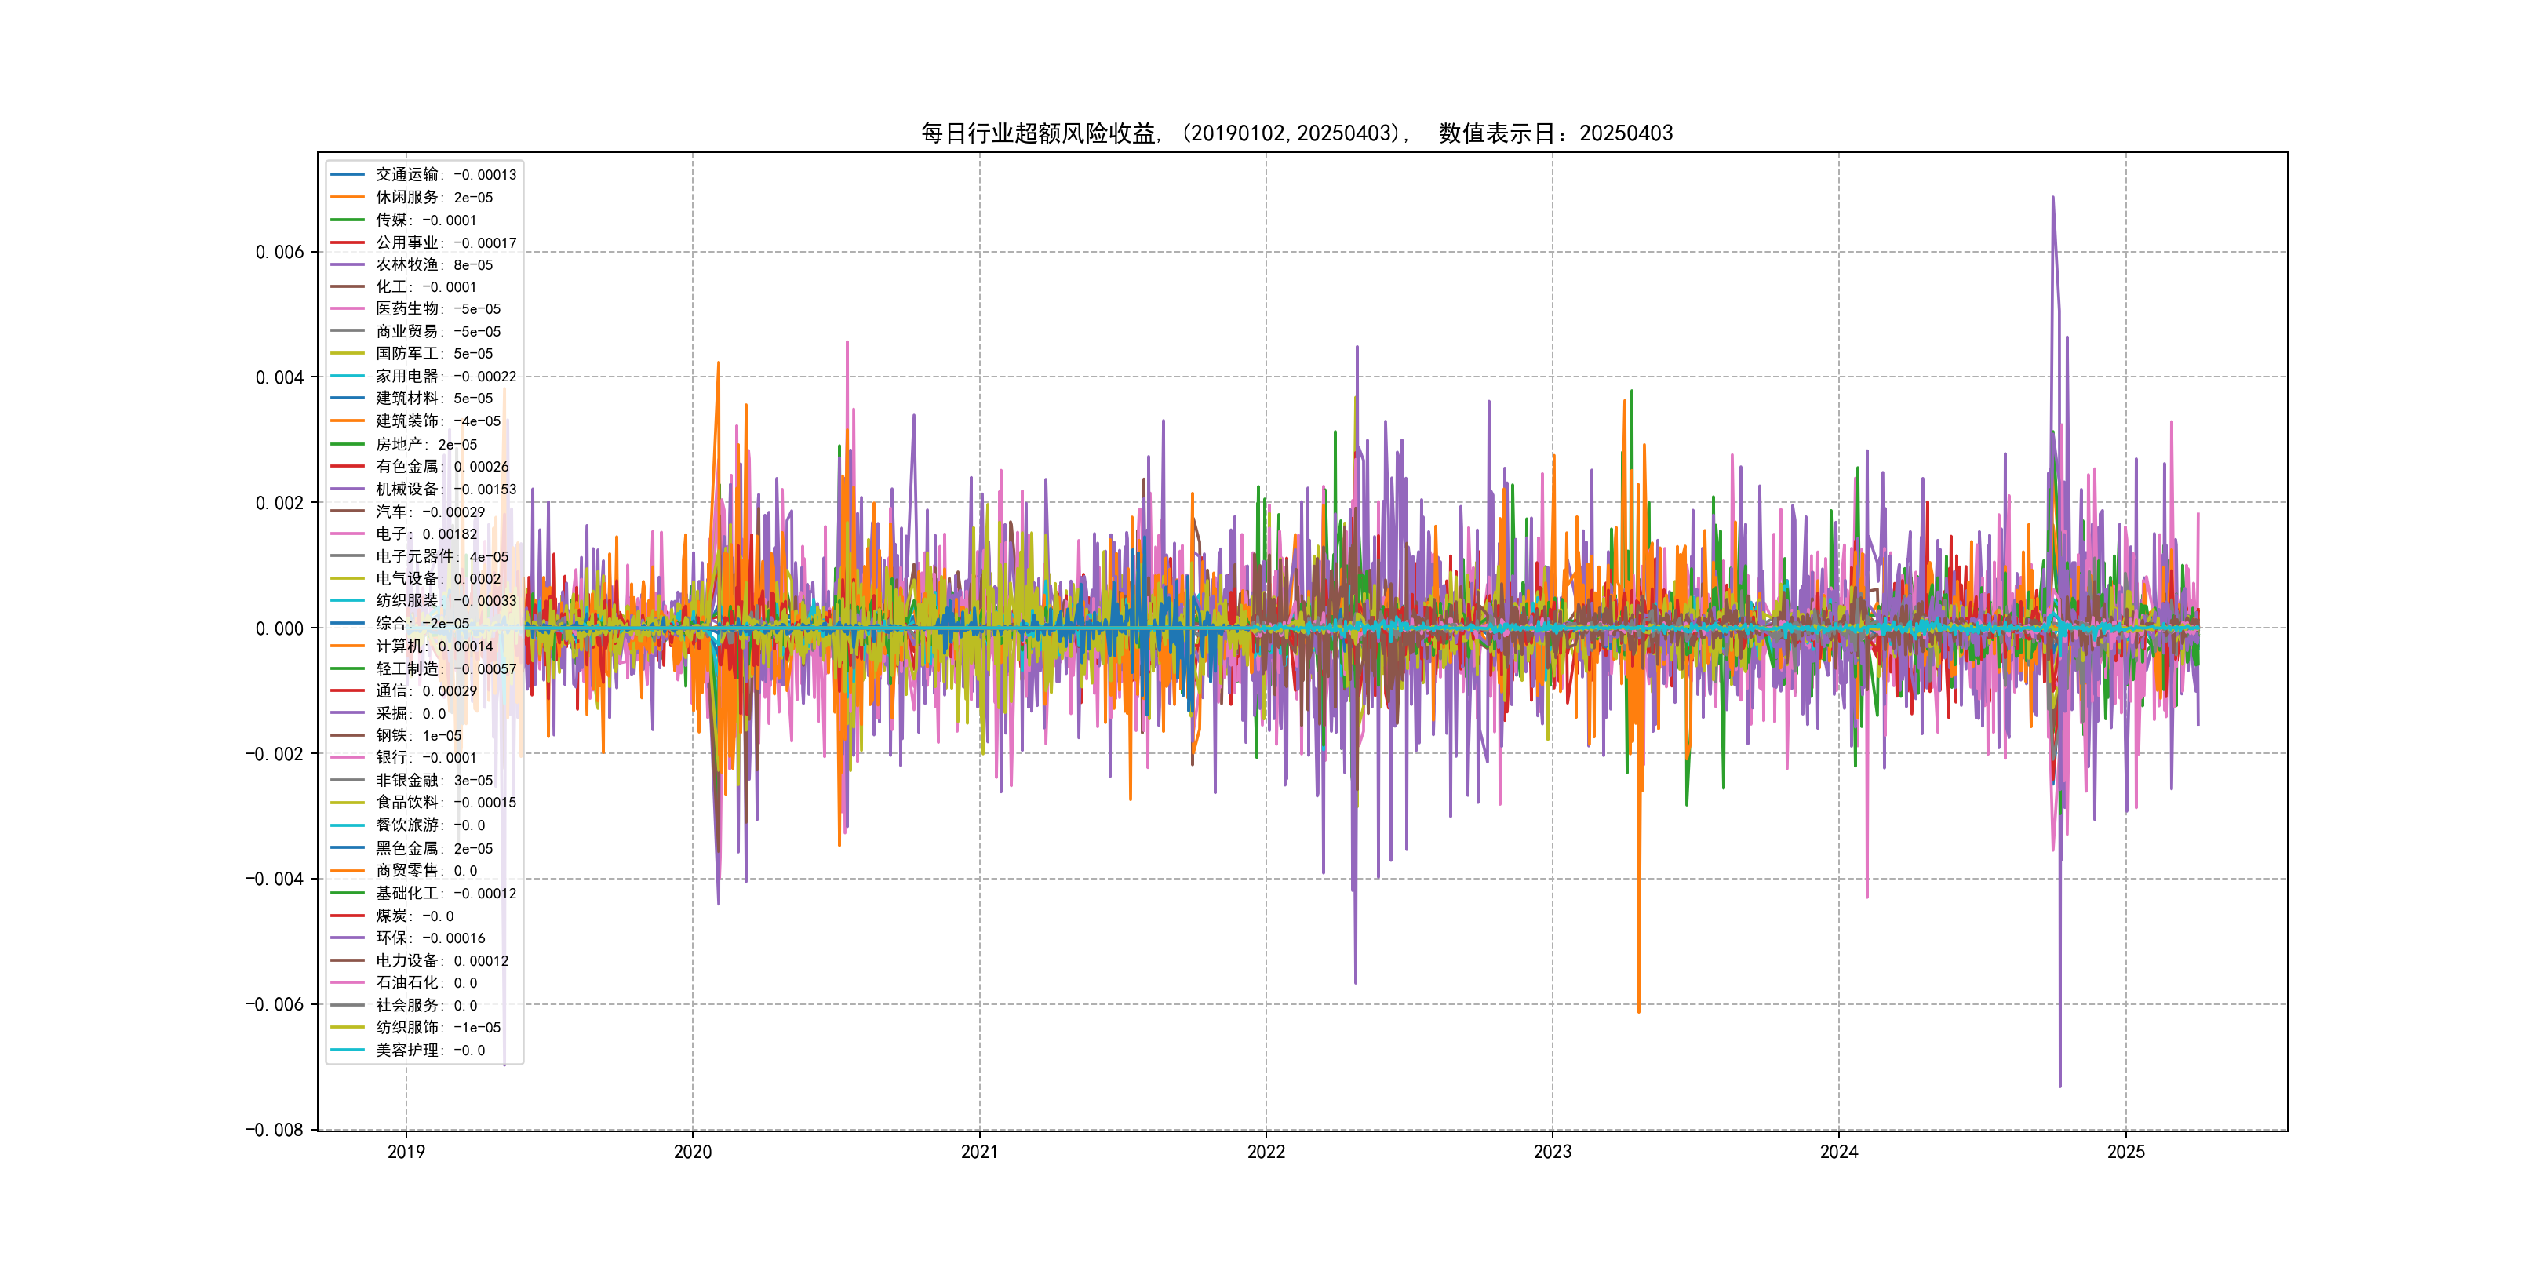The width and height of the screenshot is (2542, 1271).
Task: Click the 0.000 y-axis tick label
Action: point(279,628)
